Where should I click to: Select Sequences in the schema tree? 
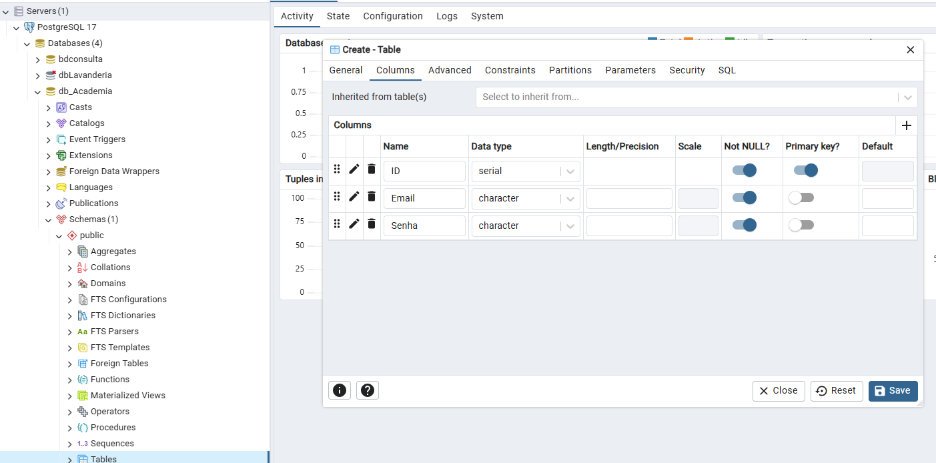(112, 444)
